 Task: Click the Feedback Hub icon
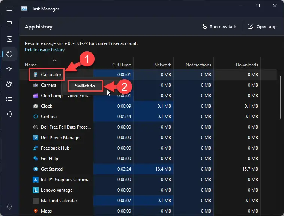[36, 148]
